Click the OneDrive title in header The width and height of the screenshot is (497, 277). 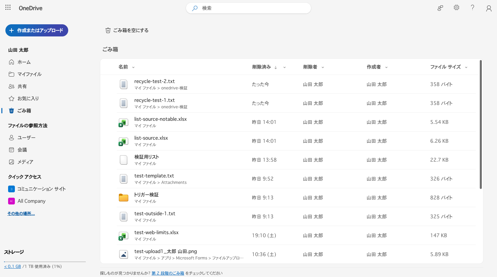(x=30, y=8)
